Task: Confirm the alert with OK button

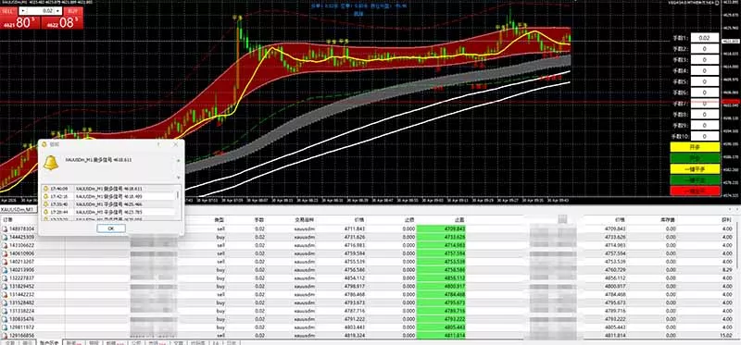Action: 111,228
